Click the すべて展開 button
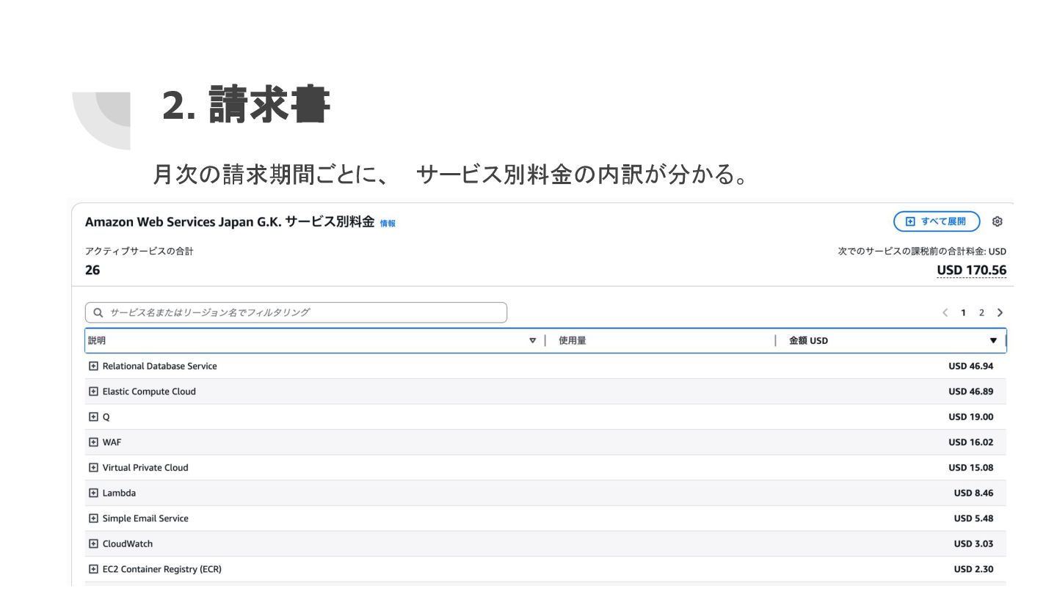Image resolution: width=1057 pixels, height=594 pixels. click(x=937, y=221)
